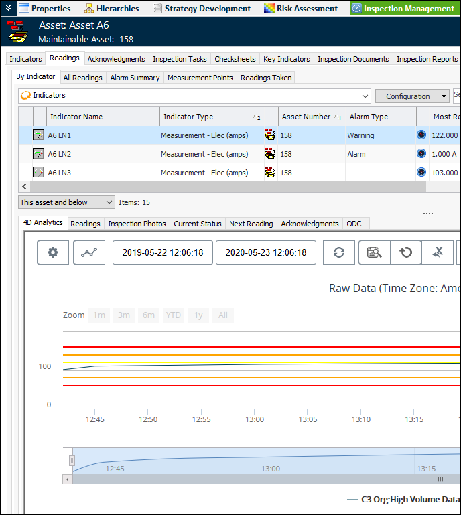Collapse the top panel with double chevron
461x515 pixels.
click(x=7, y=9)
